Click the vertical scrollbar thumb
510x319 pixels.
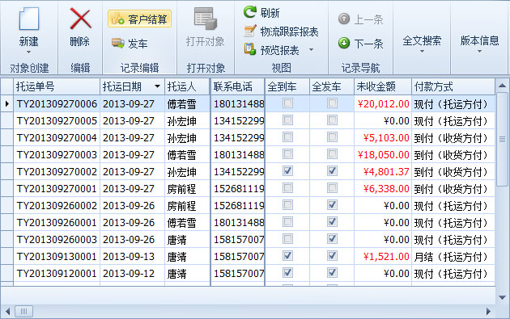click(502, 139)
